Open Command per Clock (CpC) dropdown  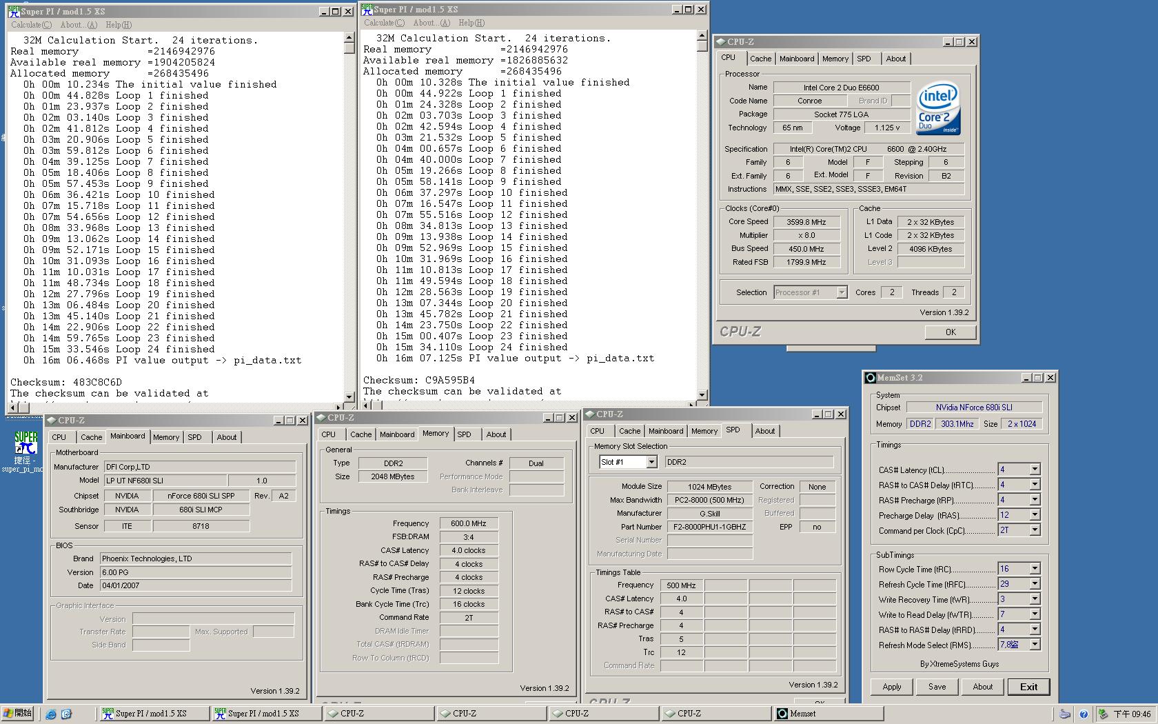click(1035, 530)
